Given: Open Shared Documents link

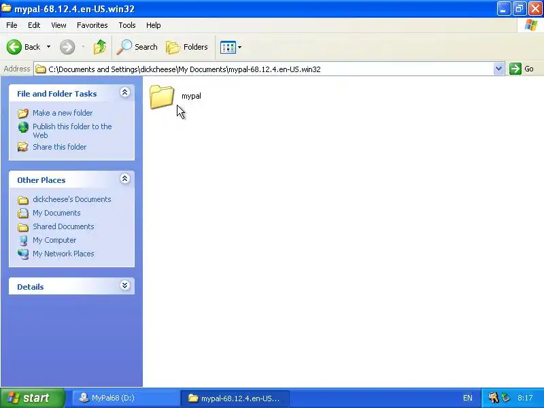Looking at the screenshot, I should pos(63,226).
